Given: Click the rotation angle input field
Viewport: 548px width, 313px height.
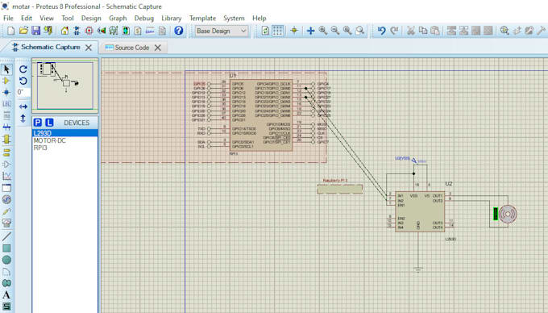Looking at the screenshot, I should (x=23, y=92).
